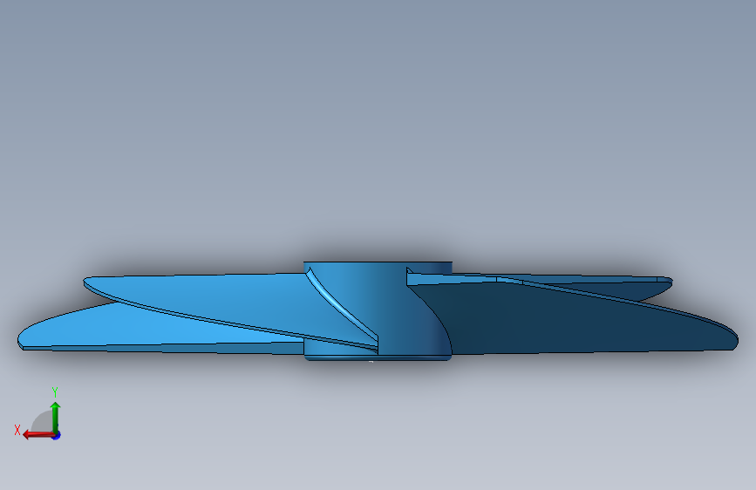This screenshot has height=490, width=756.
Task: Click the blue Z axis dot on the triad
Action: coord(57,435)
